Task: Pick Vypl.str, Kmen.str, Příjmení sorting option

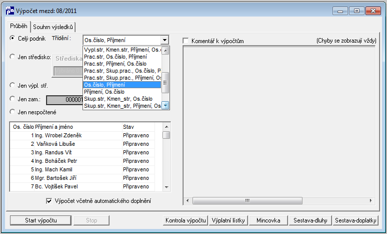Action: tap(122, 50)
